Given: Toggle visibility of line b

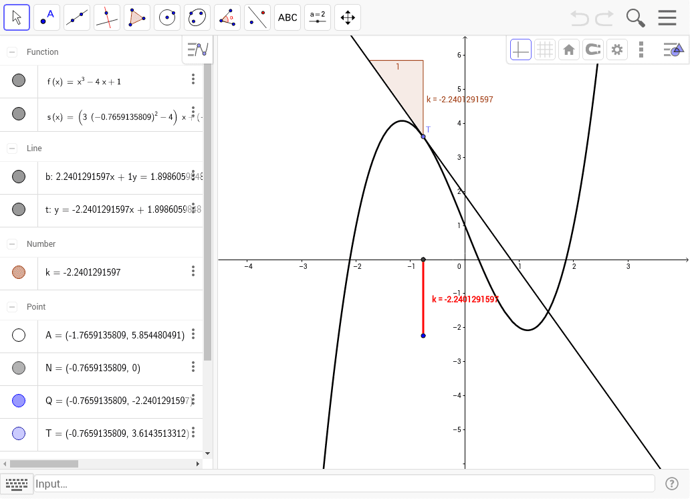Looking at the screenshot, I should coord(19,177).
